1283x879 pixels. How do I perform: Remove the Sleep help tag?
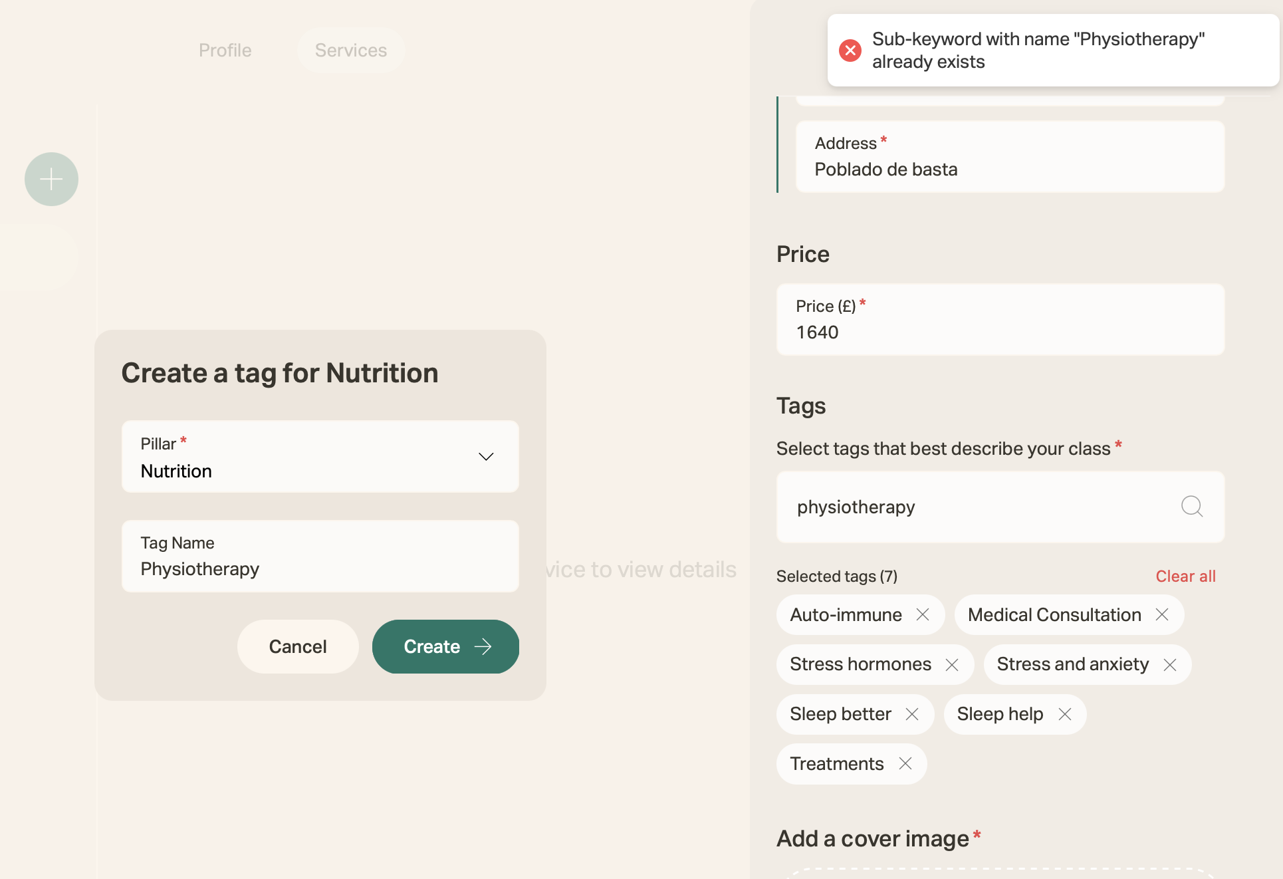(x=1065, y=713)
